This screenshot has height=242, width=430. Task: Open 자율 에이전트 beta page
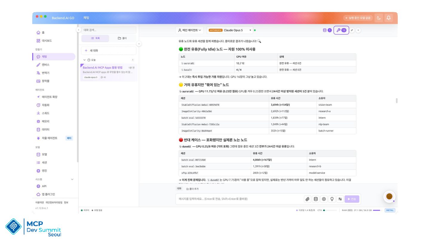coord(54,138)
